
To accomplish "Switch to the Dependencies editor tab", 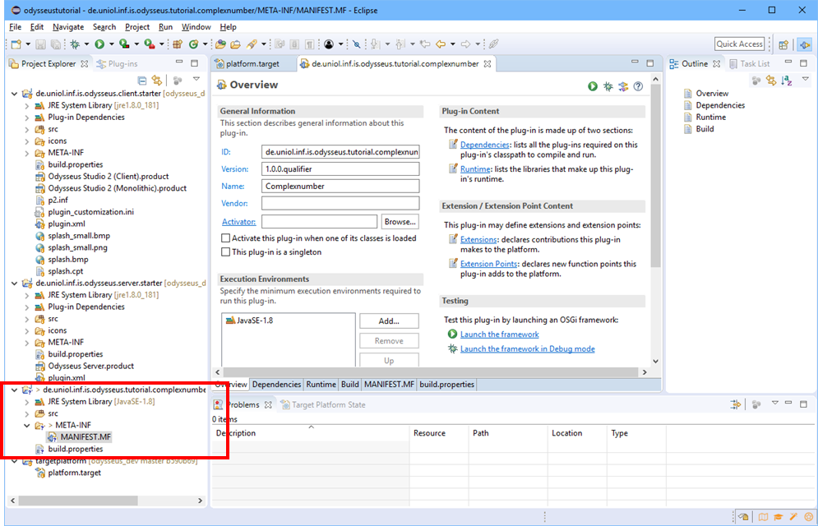I will click(276, 385).
